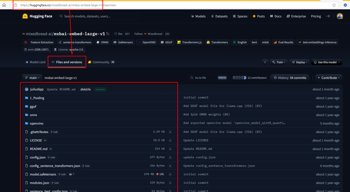Copy model name with the copy icon
Viewport: 350px width, 192px height.
[x=108, y=34]
